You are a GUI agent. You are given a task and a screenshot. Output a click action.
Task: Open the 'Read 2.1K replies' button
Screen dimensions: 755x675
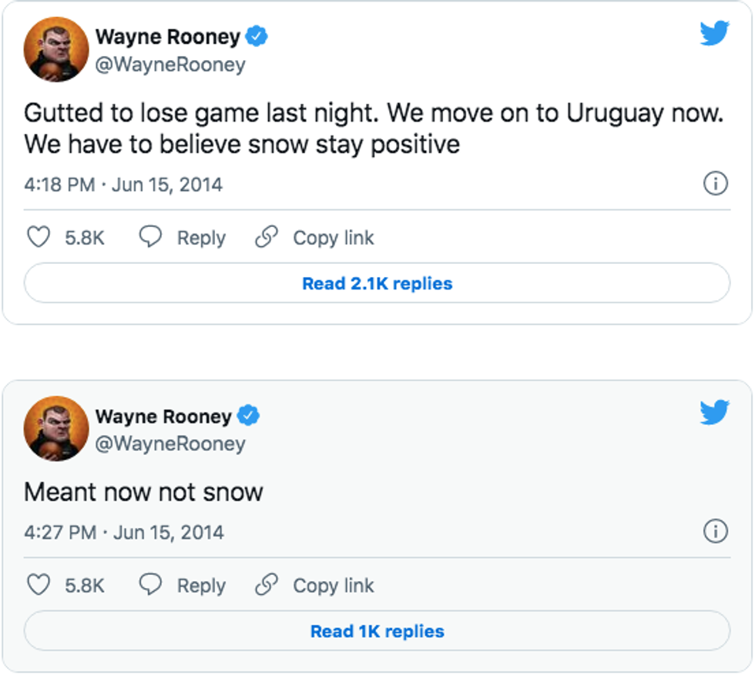tap(377, 283)
